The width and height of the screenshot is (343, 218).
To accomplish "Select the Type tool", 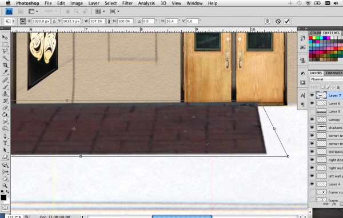I will coord(5,143).
